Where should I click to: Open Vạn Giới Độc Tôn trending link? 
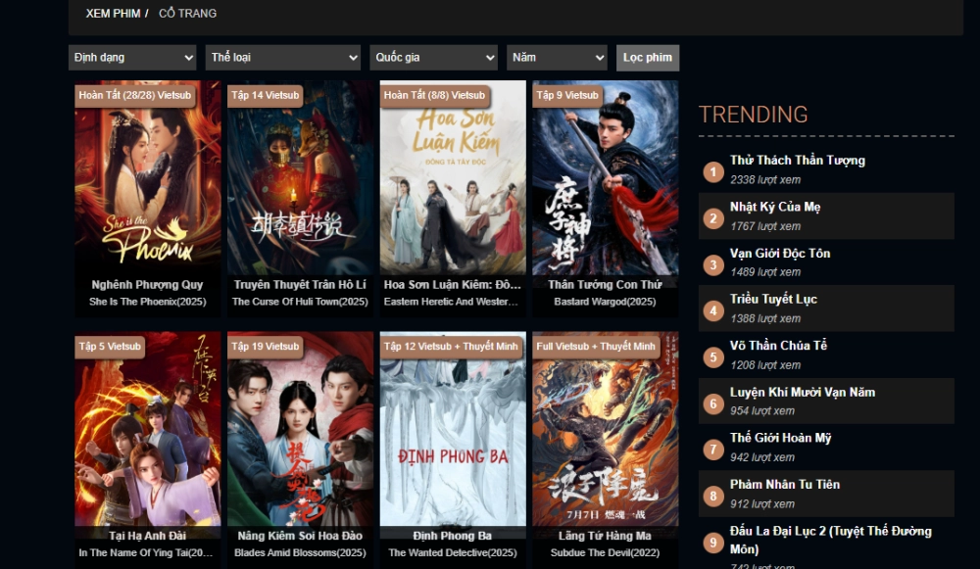779,254
